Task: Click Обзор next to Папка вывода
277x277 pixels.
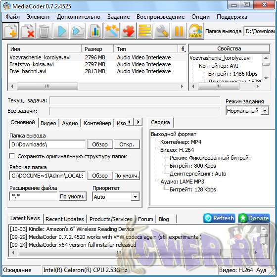Action: (100, 144)
